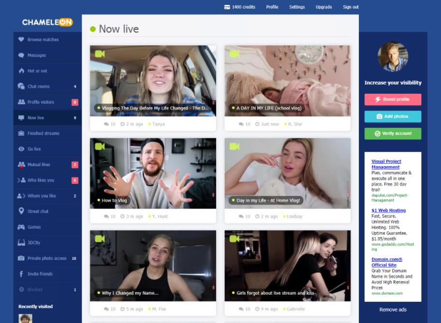The width and height of the screenshot is (441, 323).
Task: Click the map pin Street chat icon
Action: pos(21,211)
